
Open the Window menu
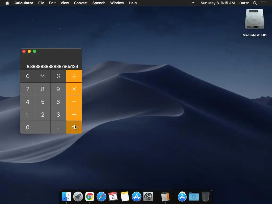pos(117,3)
